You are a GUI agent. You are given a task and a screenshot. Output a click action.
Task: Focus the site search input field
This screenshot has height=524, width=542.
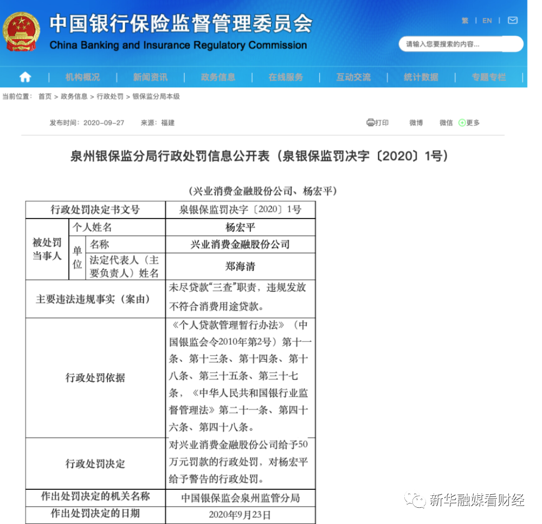[461, 44]
